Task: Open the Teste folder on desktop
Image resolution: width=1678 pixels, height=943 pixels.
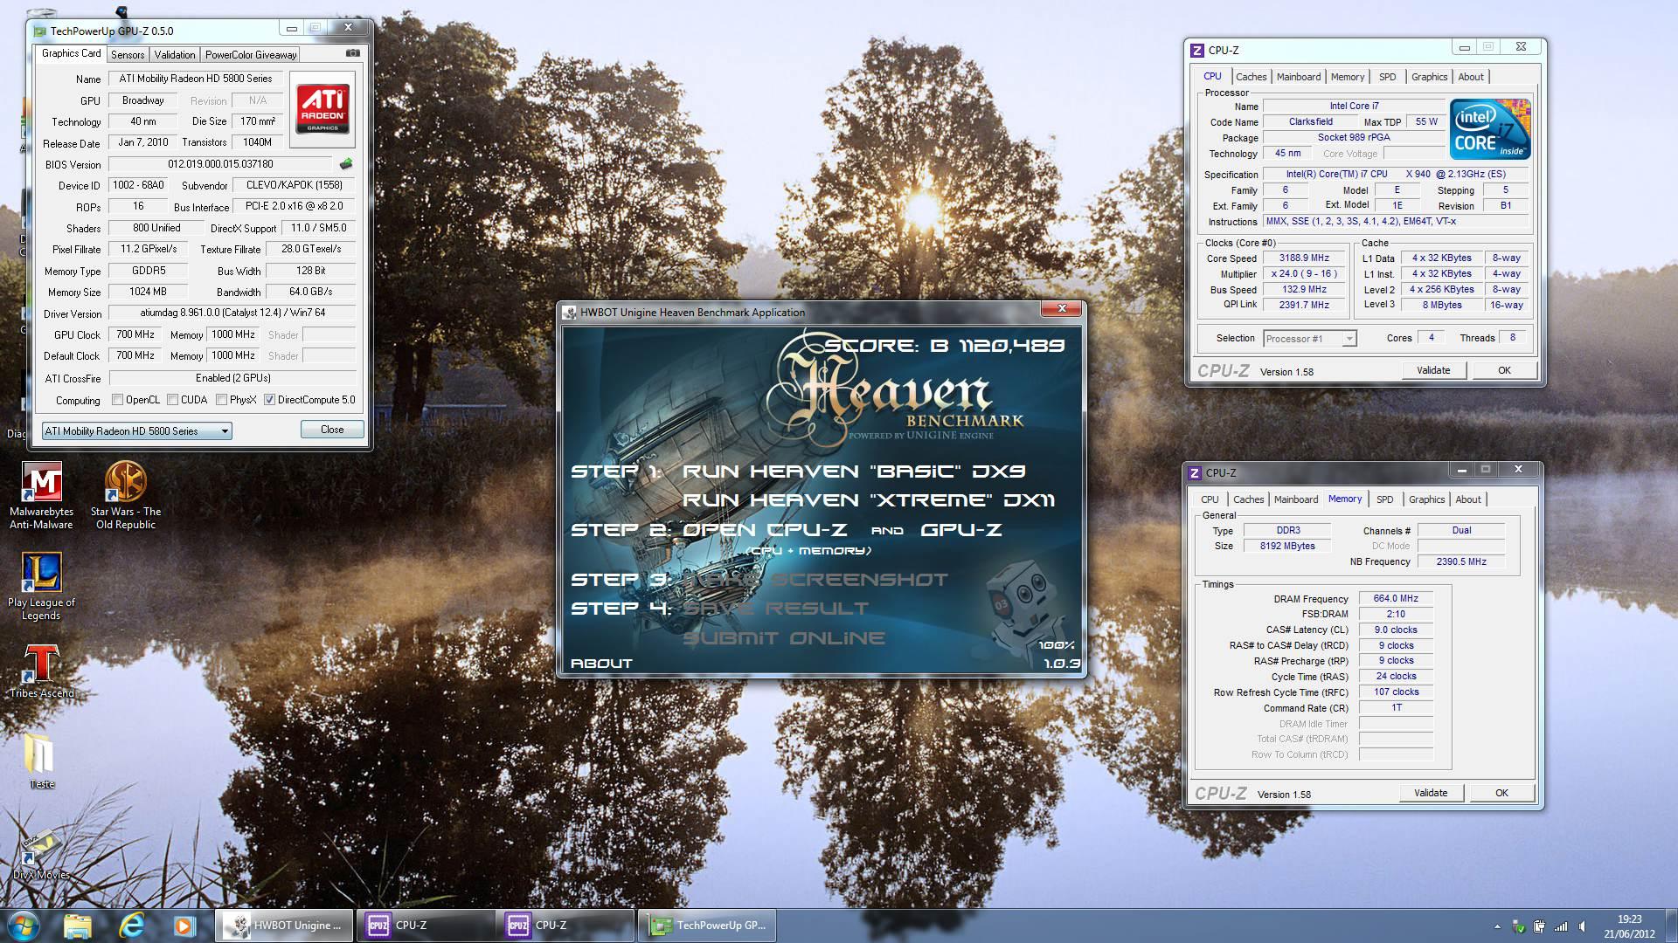Action: [41, 761]
